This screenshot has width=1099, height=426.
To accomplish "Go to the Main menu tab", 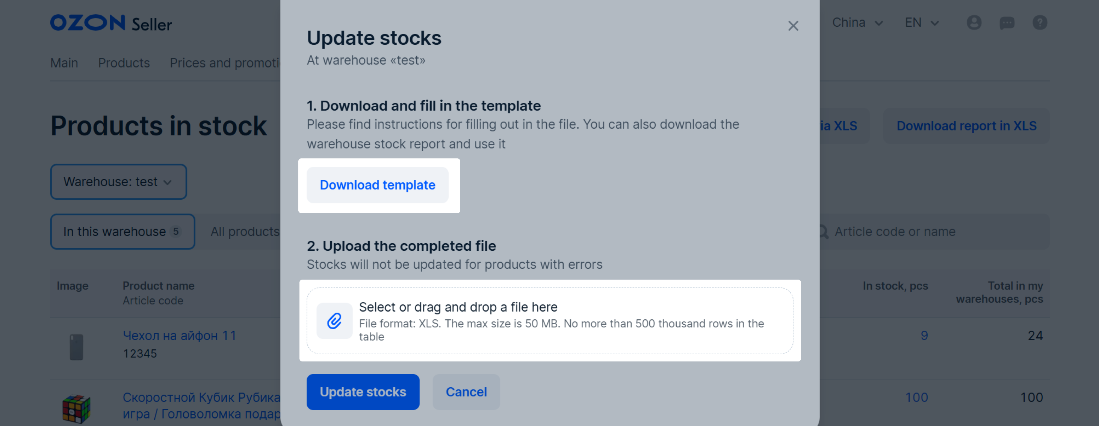I will (x=64, y=63).
